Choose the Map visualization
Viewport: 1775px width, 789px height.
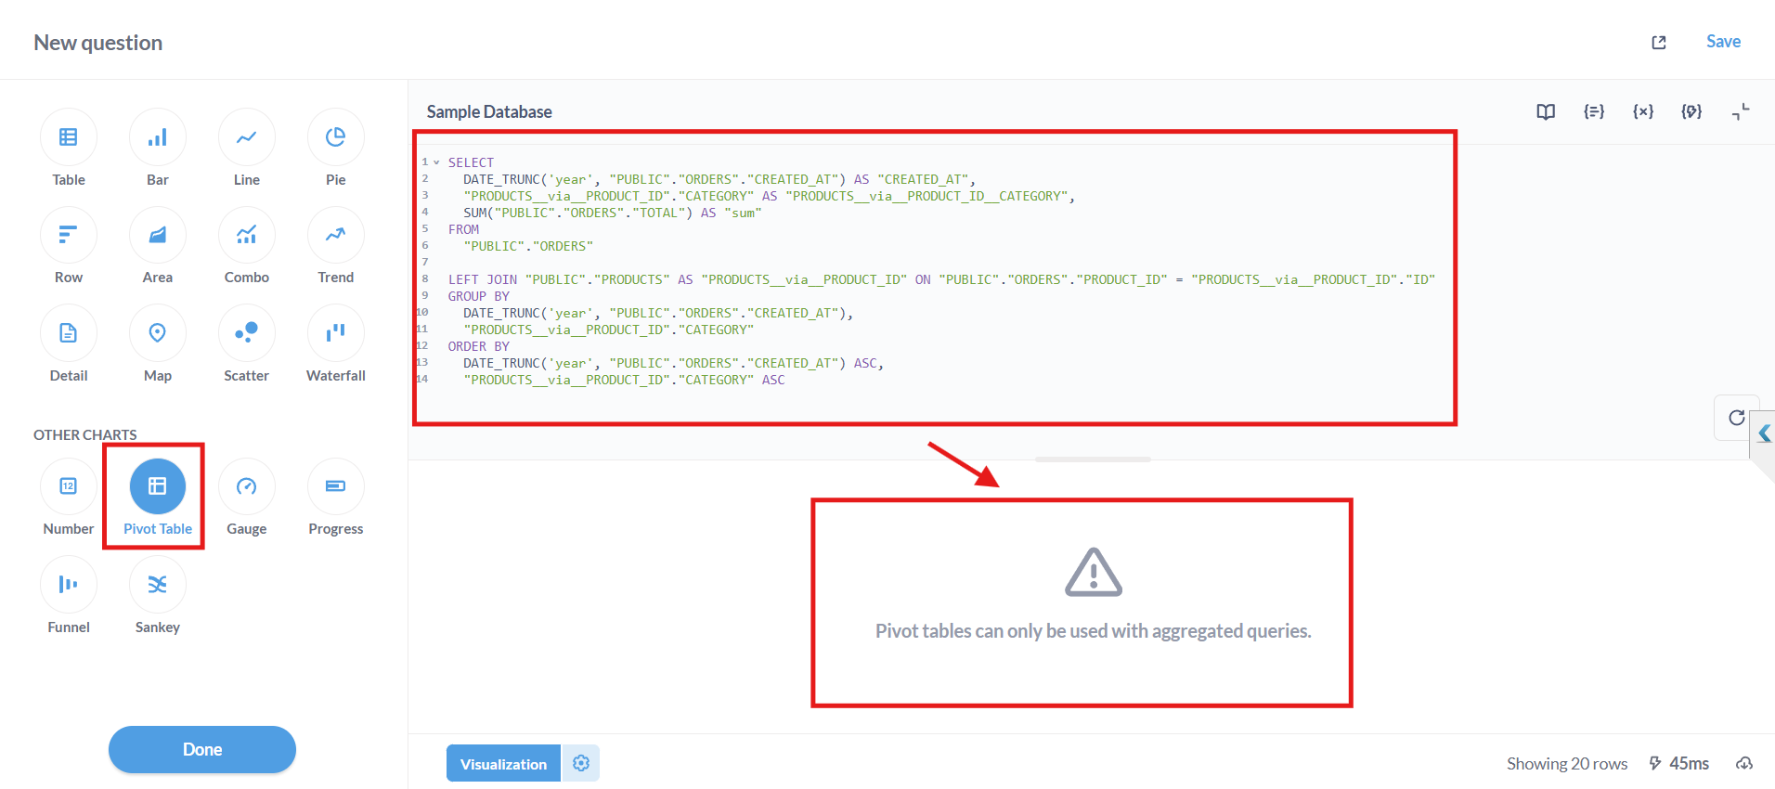158,333
